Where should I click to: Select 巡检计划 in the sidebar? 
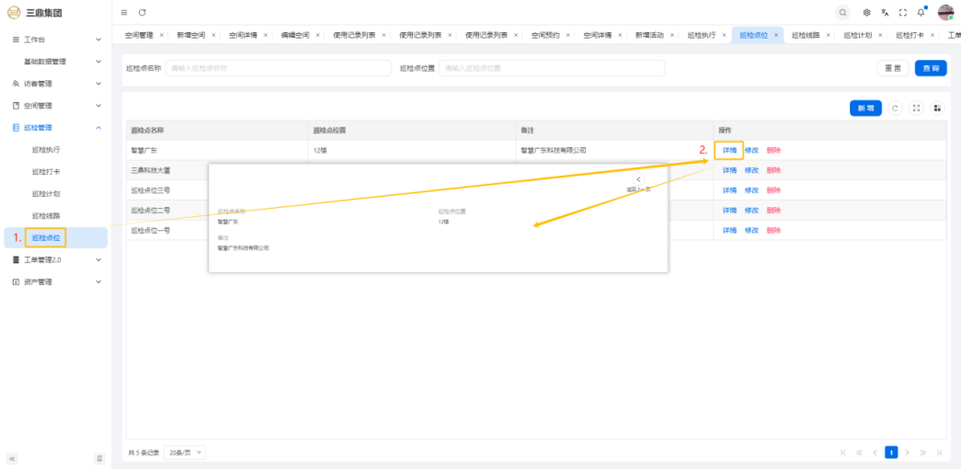click(x=46, y=194)
